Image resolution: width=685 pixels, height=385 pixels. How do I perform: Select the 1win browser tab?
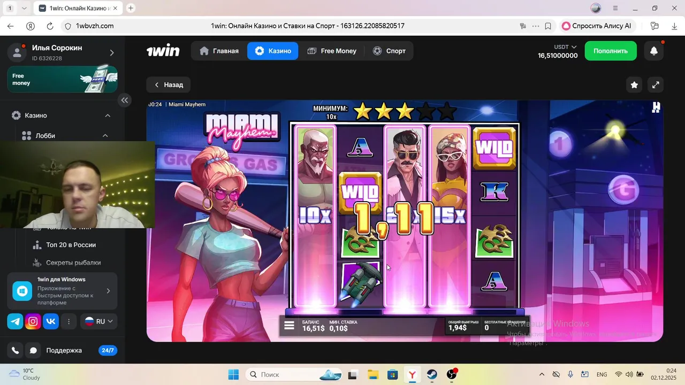pyautogui.click(x=78, y=8)
